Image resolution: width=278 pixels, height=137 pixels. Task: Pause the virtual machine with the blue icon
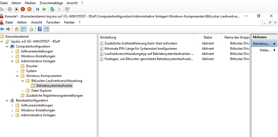pos(38,9)
